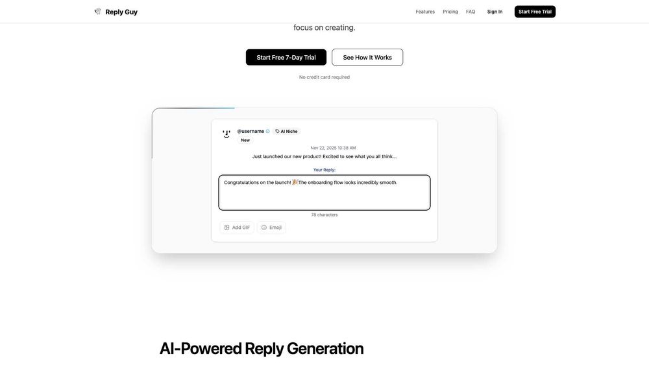Click the user avatar smiley icon
The width and height of the screenshot is (649, 365).
pos(227,134)
